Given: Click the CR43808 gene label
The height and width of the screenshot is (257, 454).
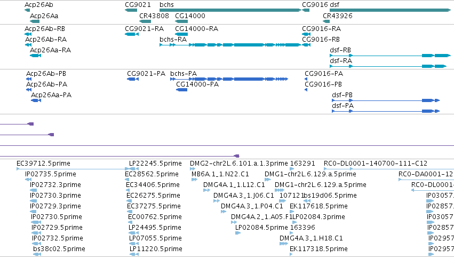Looking at the screenshot, I should pos(154,15).
